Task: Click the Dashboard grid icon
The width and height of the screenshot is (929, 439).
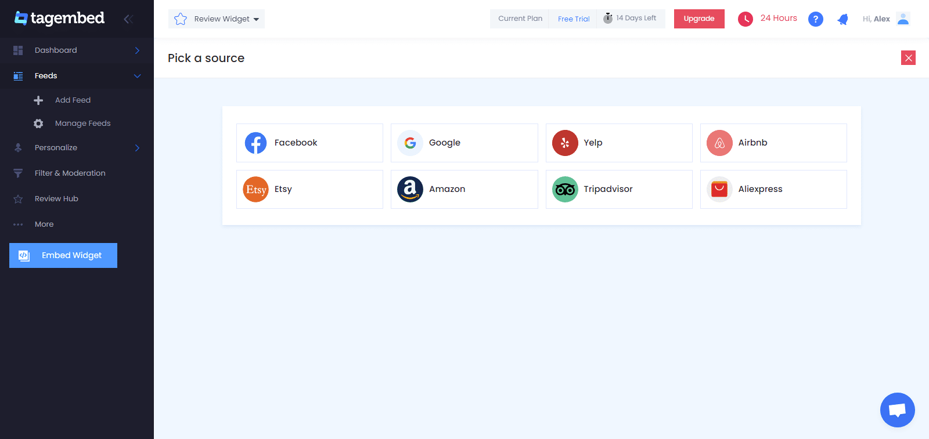Action: pyautogui.click(x=18, y=50)
